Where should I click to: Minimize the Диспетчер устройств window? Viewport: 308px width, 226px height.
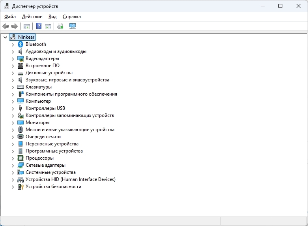point(263,6)
